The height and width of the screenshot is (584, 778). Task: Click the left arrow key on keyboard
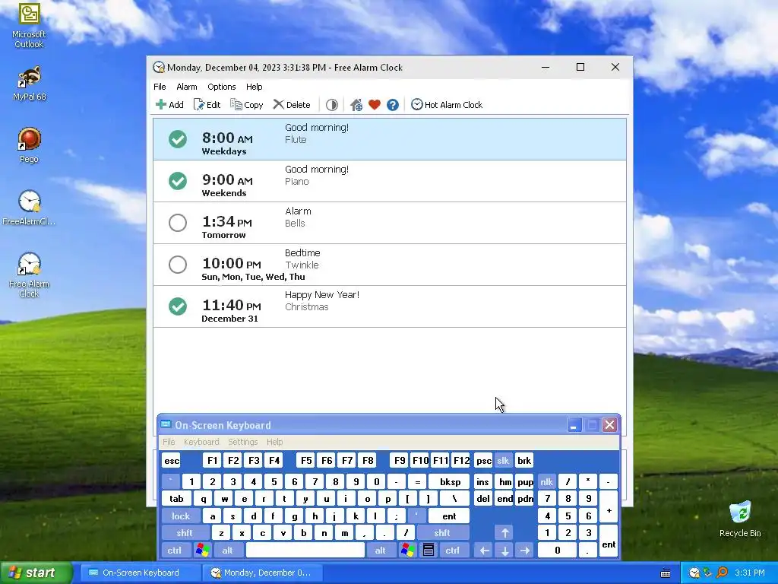point(484,551)
